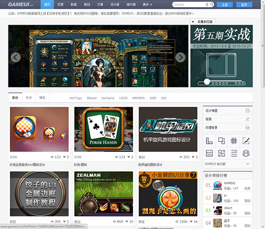Open the Poker Hands thumbnail
Viewport: 265px width, 229px height.
104,129
